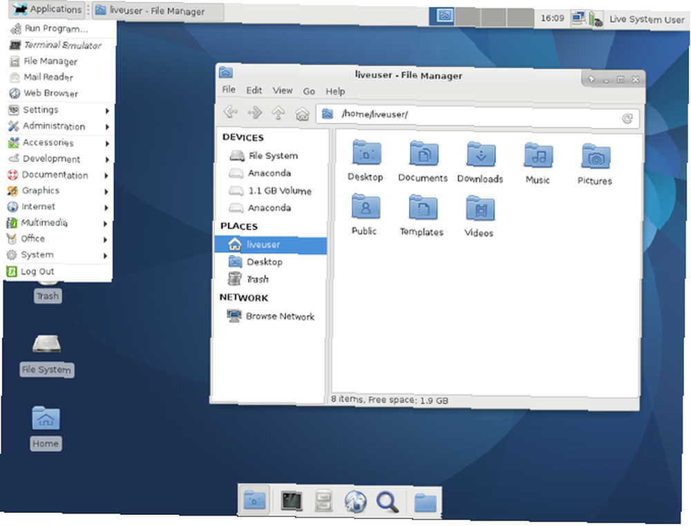Choose File Manager in the Applications menu
This screenshot has width=691, height=526.
(61, 61)
